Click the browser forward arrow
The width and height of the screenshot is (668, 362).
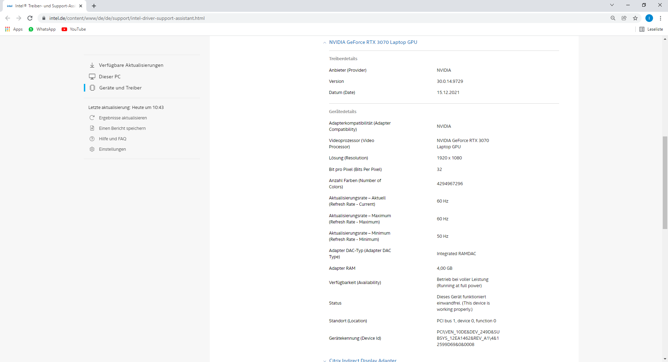19,18
